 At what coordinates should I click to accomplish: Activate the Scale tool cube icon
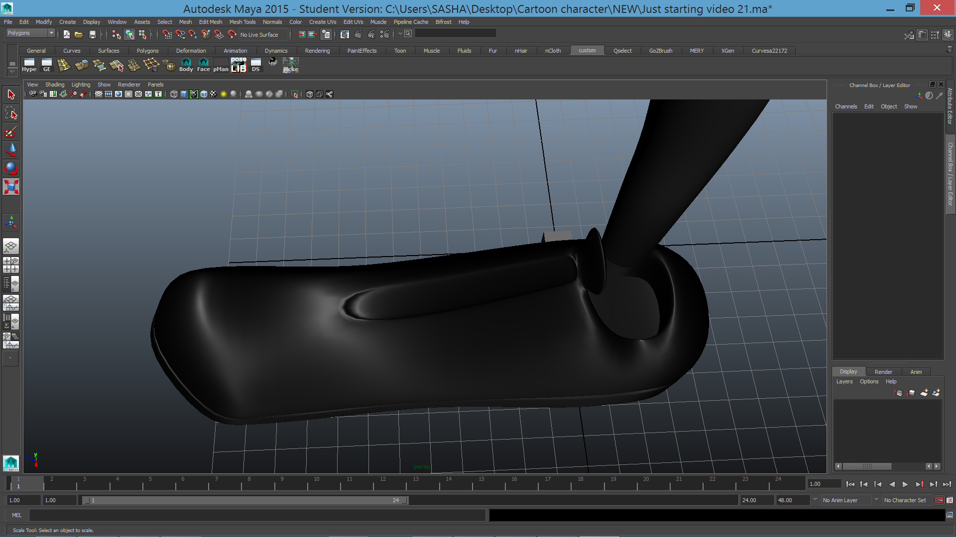click(x=11, y=187)
